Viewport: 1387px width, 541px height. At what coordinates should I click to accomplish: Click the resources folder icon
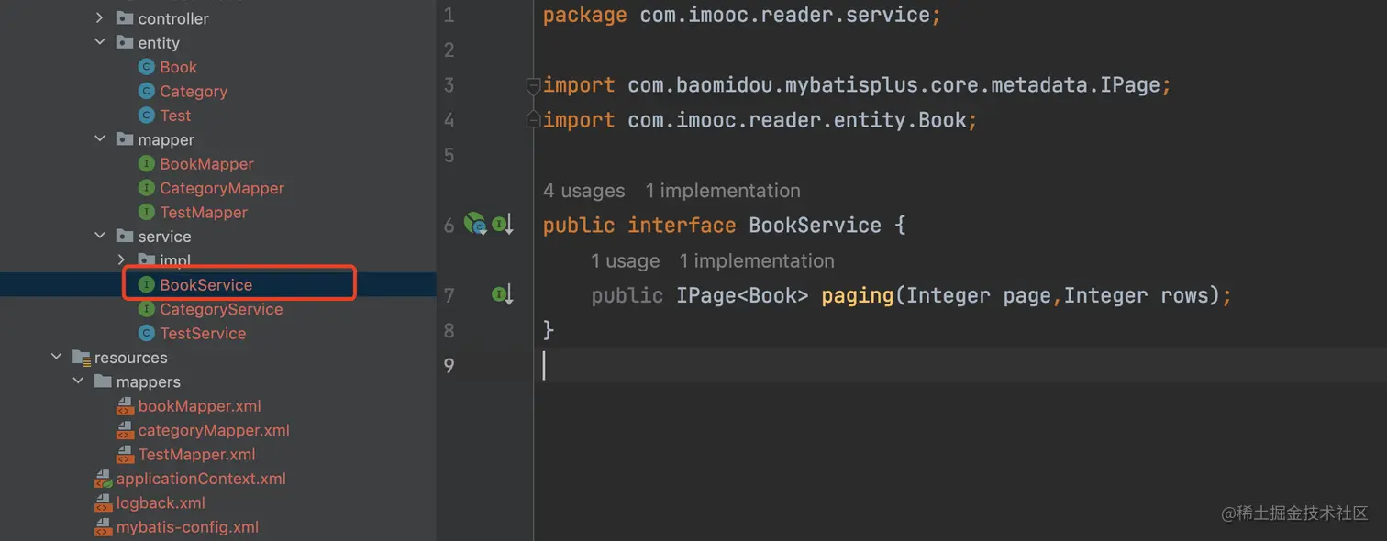pyautogui.click(x=81, y=358)
